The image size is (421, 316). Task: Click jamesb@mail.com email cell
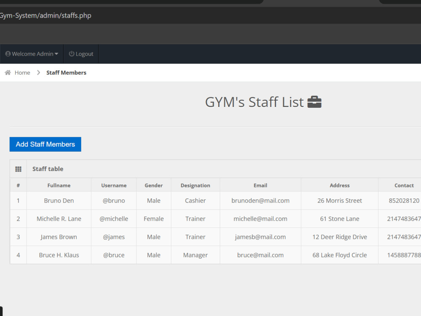tap(261, 237)
